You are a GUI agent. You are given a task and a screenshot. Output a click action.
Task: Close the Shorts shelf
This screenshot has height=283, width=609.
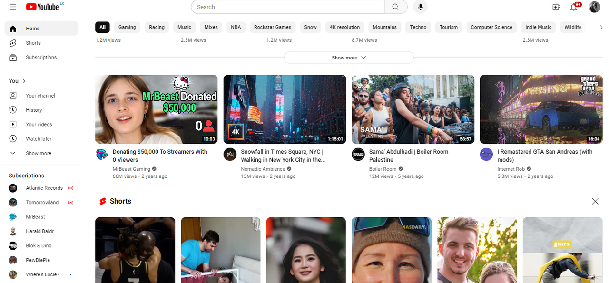click(x=595, y=201)
